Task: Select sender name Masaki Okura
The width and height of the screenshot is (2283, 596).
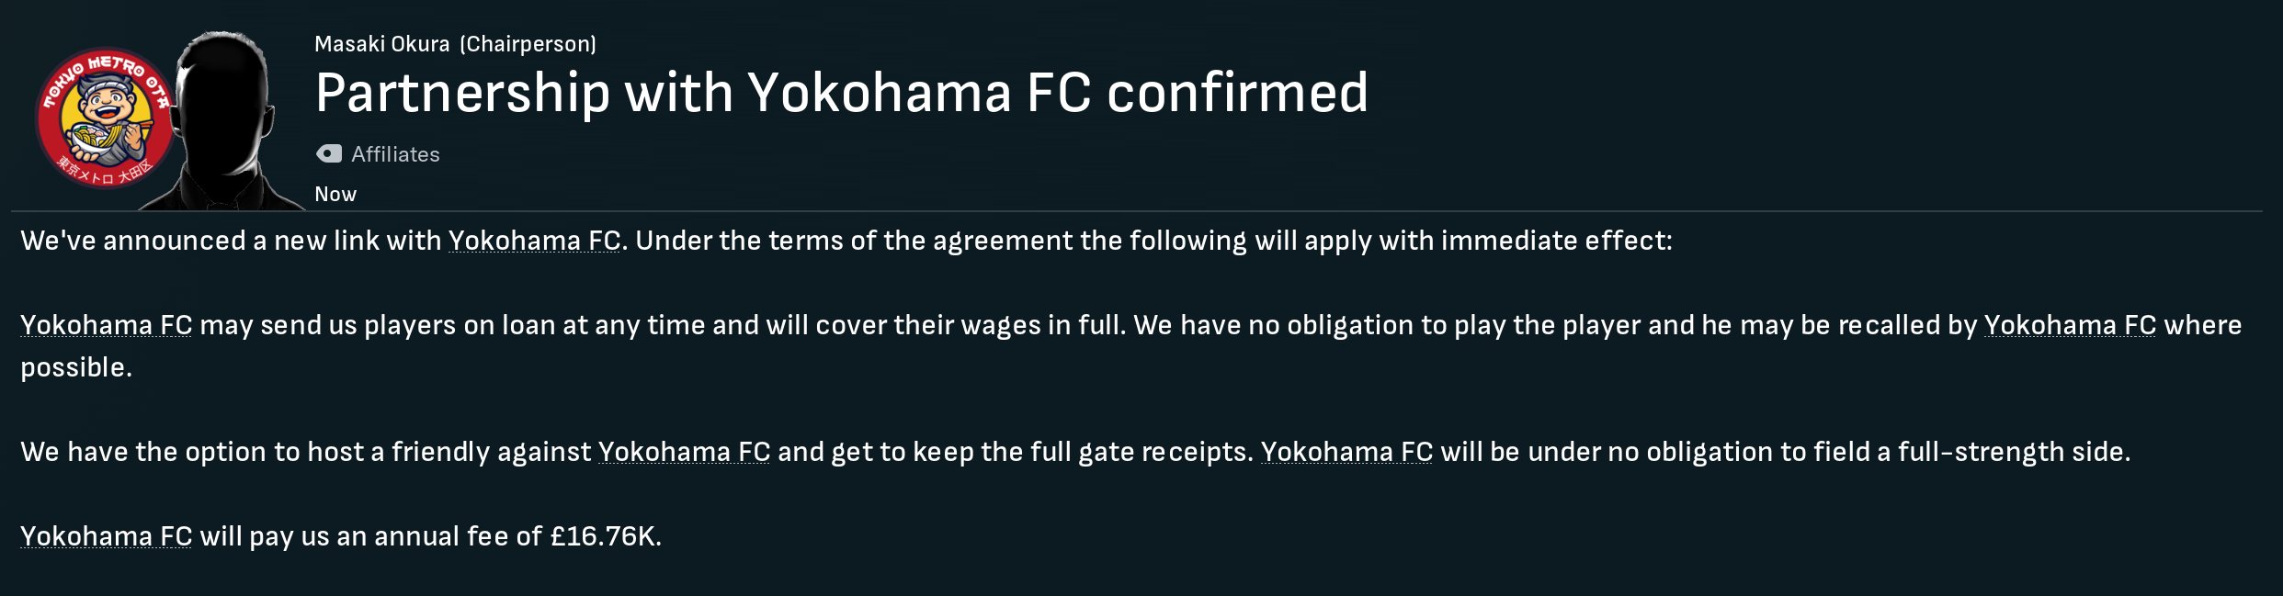Action: (382, 44)
